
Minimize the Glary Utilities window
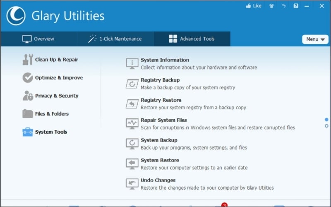[x=307, y=6]
